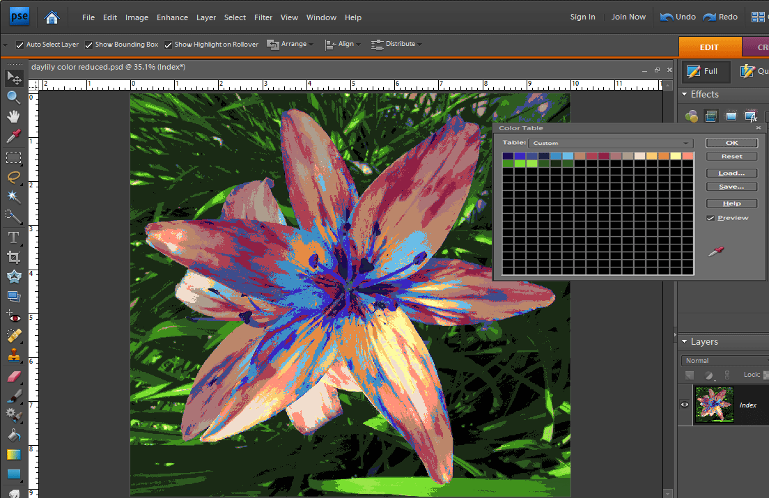Click the eyedropper in Color Table dialog

715,251
